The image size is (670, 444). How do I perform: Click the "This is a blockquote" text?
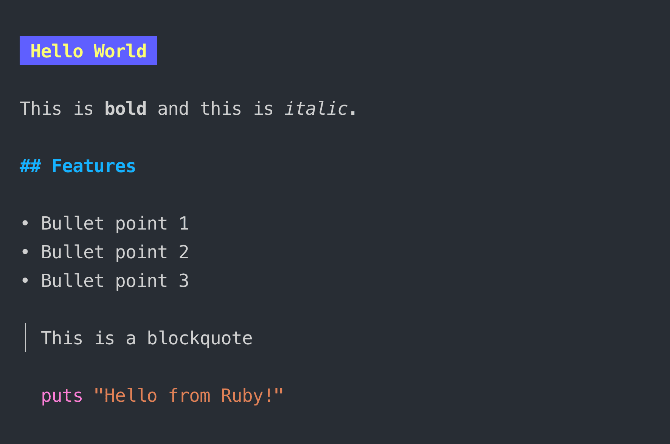147,338
